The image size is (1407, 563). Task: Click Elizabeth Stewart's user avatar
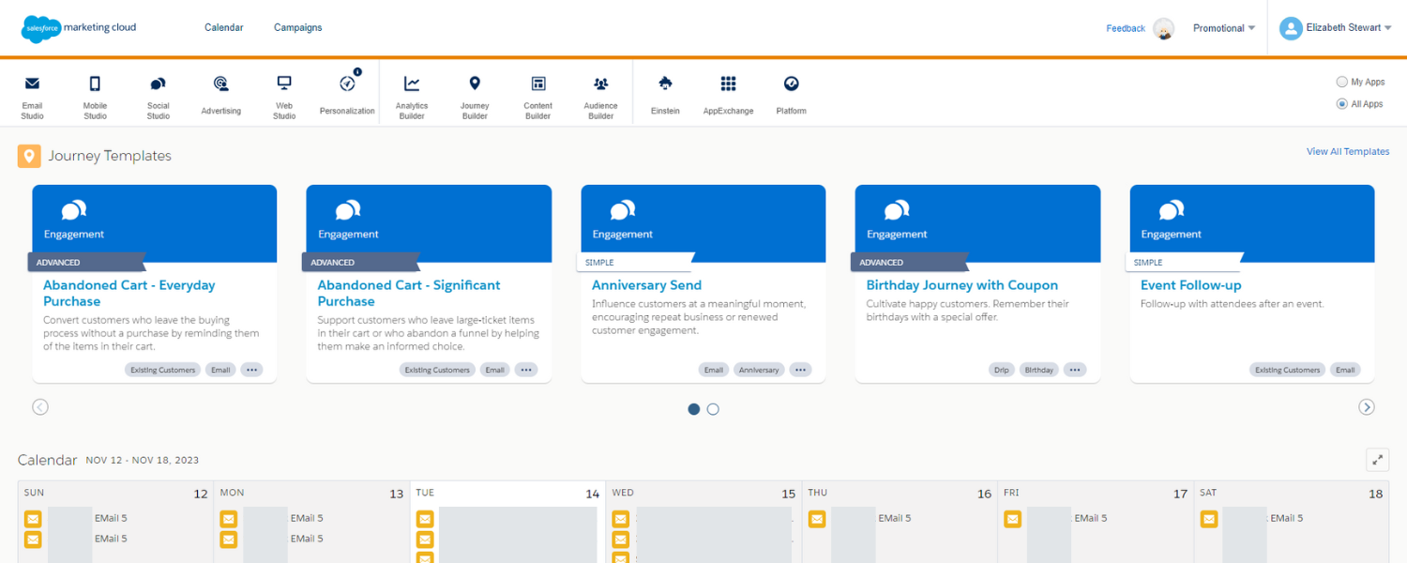(1291, 28)
